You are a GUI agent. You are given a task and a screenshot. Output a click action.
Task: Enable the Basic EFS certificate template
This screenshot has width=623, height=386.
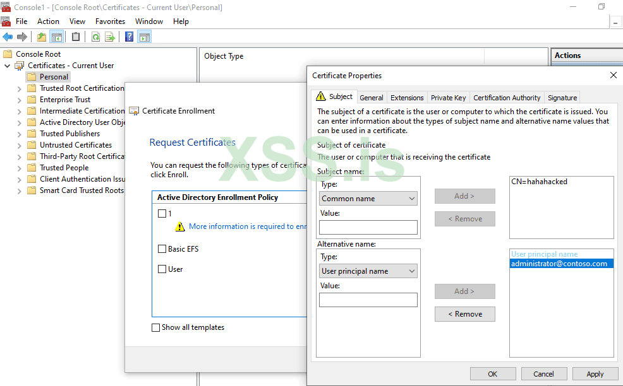click(162, 249)
